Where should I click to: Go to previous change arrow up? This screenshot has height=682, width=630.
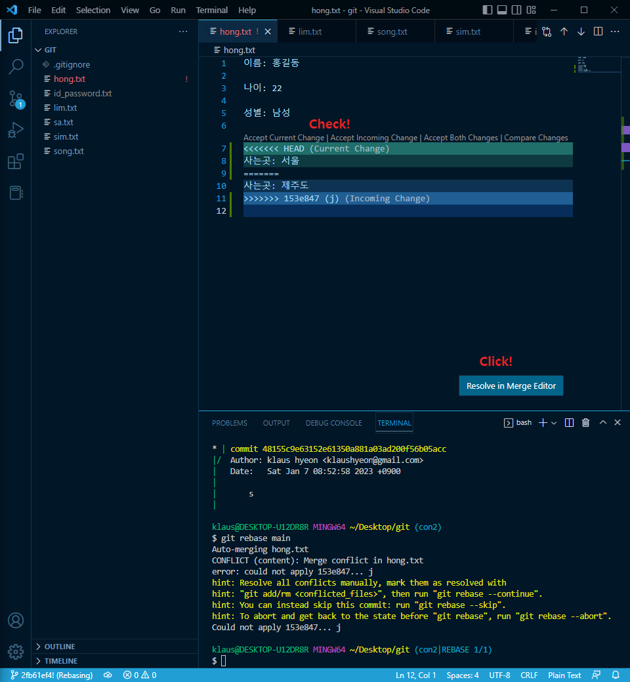[564, 31]
